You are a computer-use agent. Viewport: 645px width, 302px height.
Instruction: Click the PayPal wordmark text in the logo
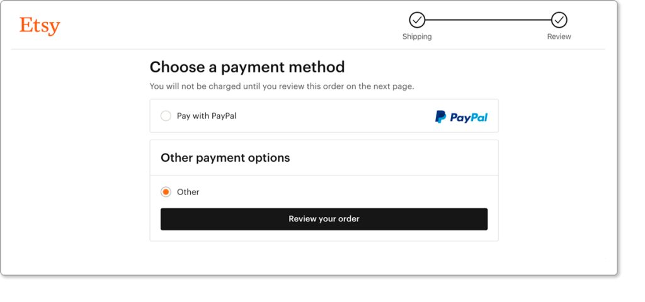469,118
